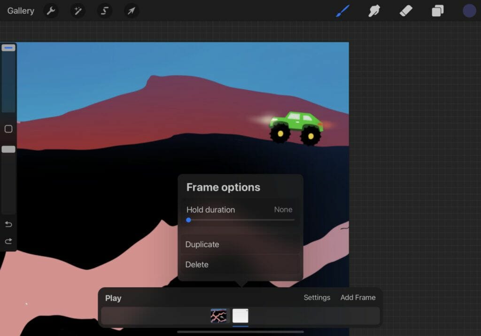Click the 'Hold duration' label

(211, 210)
